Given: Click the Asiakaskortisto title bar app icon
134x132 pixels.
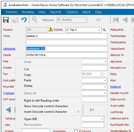Looking at the screenshot, I should coord(5,5).
